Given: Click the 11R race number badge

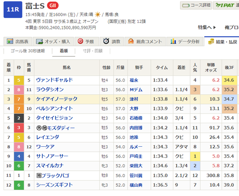Looking at the screenshot, I should point(13,9).
